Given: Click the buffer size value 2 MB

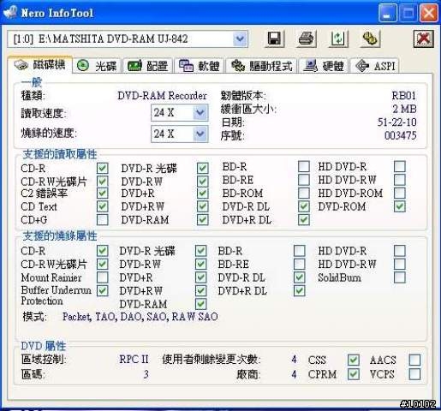Looking at the screenshot, I should click(404, 109).
